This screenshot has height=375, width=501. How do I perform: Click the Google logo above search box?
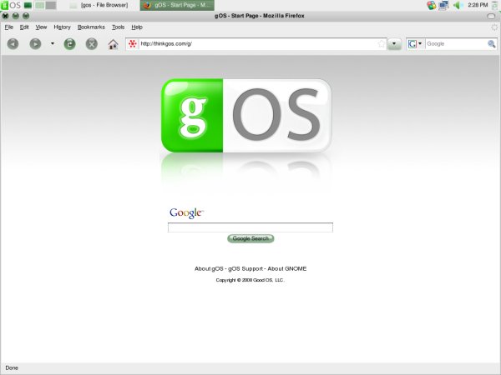tap(186, 213)
